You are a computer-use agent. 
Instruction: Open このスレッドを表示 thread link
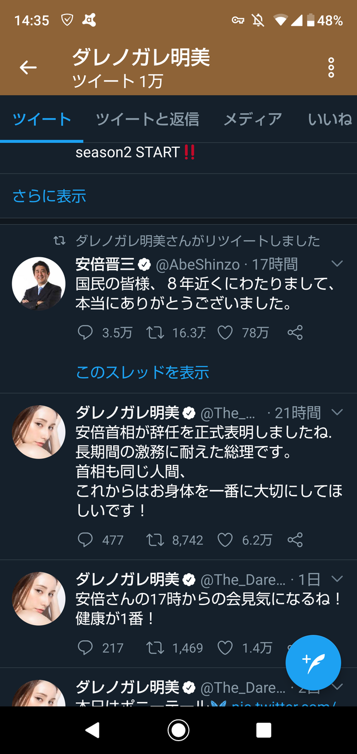[x=142, y=372]
